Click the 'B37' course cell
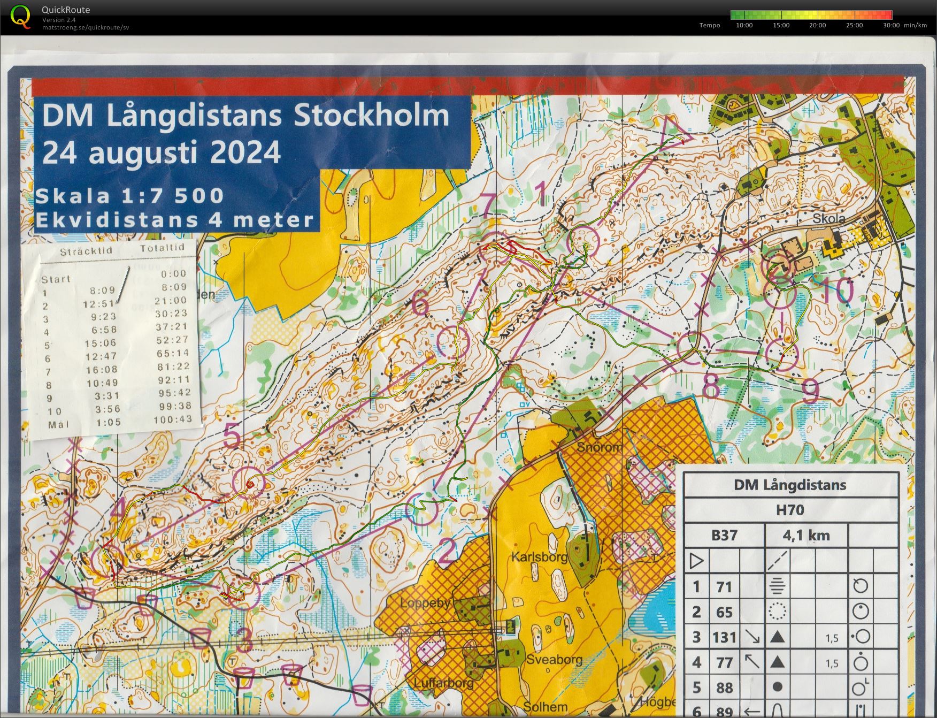The width and height of the screenshot is (937, 718). (724, 535)
